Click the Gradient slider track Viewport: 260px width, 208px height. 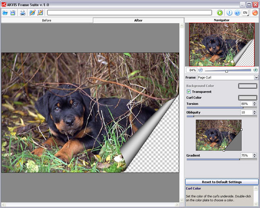click(222, 159)
